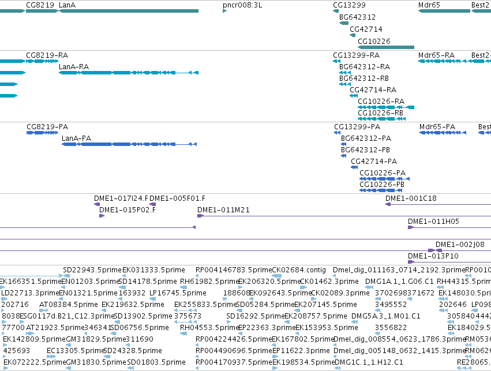
Task: Select the SD01803.5prime EST label
Action: click(156, 362)
